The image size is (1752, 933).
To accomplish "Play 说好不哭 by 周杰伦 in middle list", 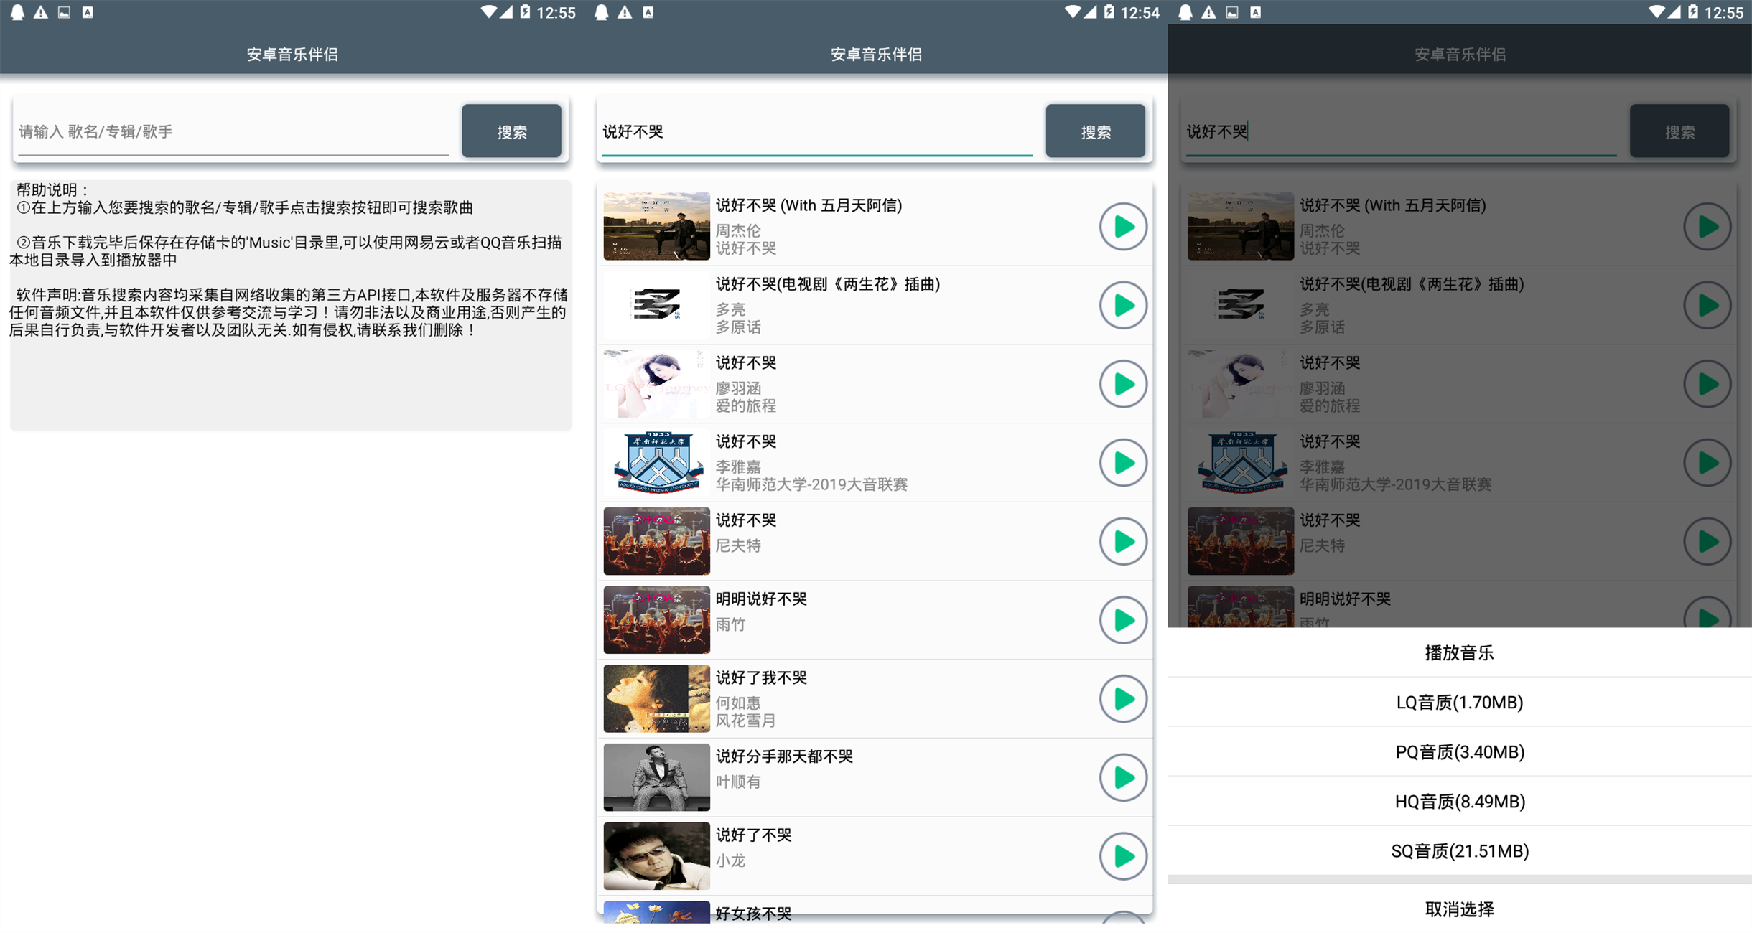I will (1122, 227).
